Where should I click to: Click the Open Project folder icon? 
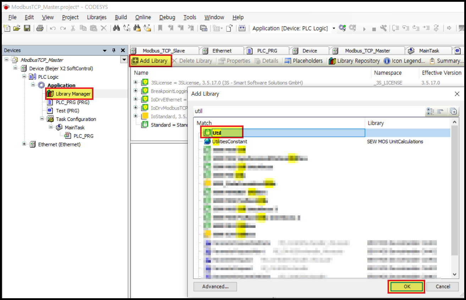[17, 28]
